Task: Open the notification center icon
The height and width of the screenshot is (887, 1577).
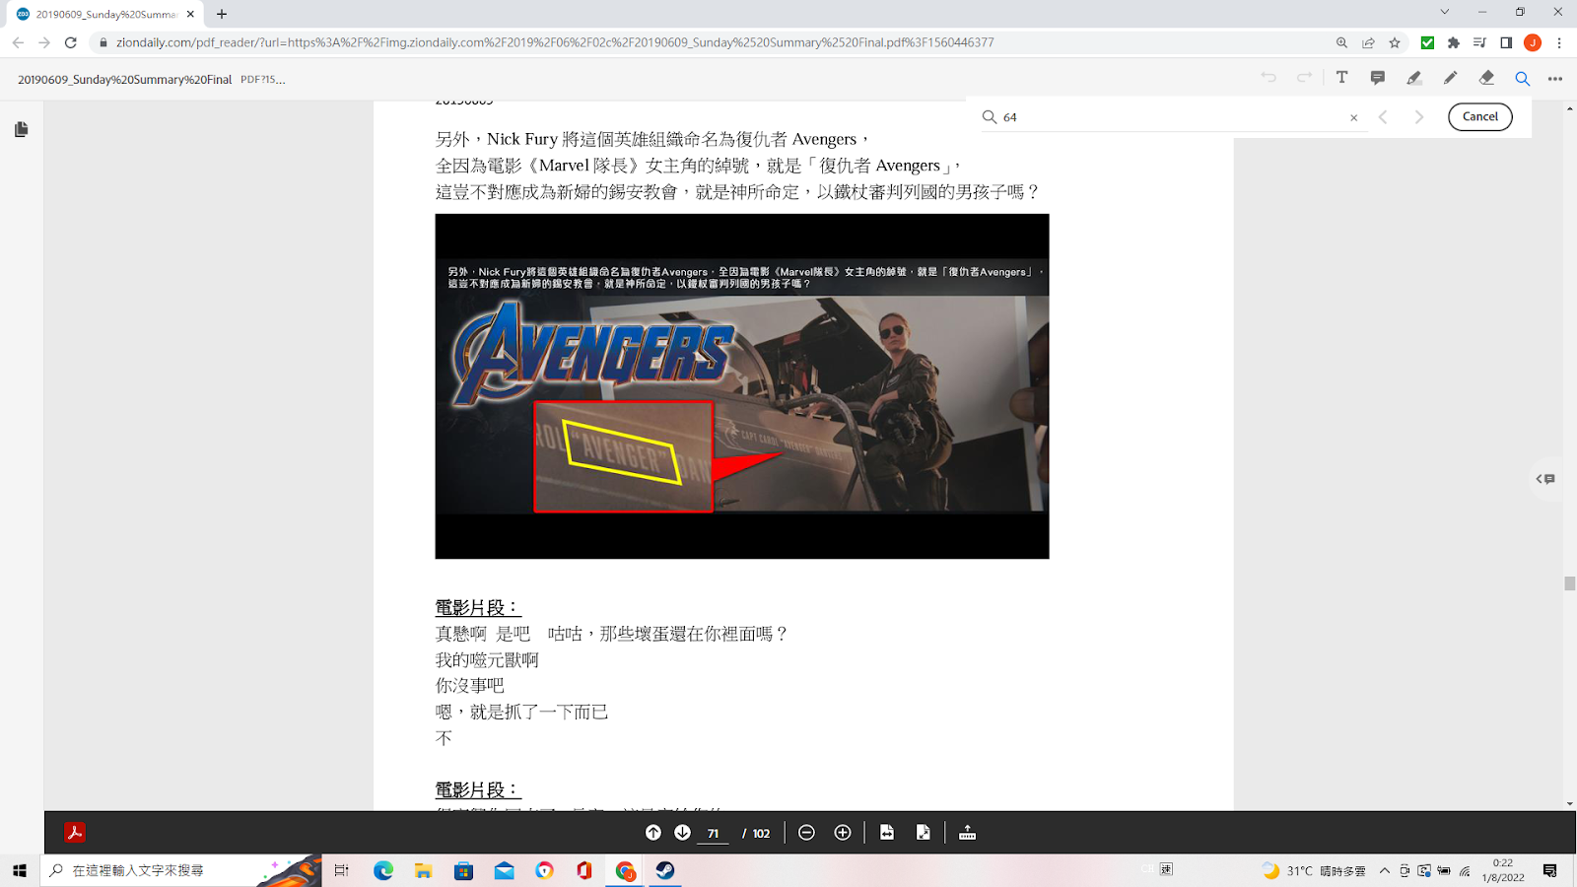Action: tap(1550, 870)
